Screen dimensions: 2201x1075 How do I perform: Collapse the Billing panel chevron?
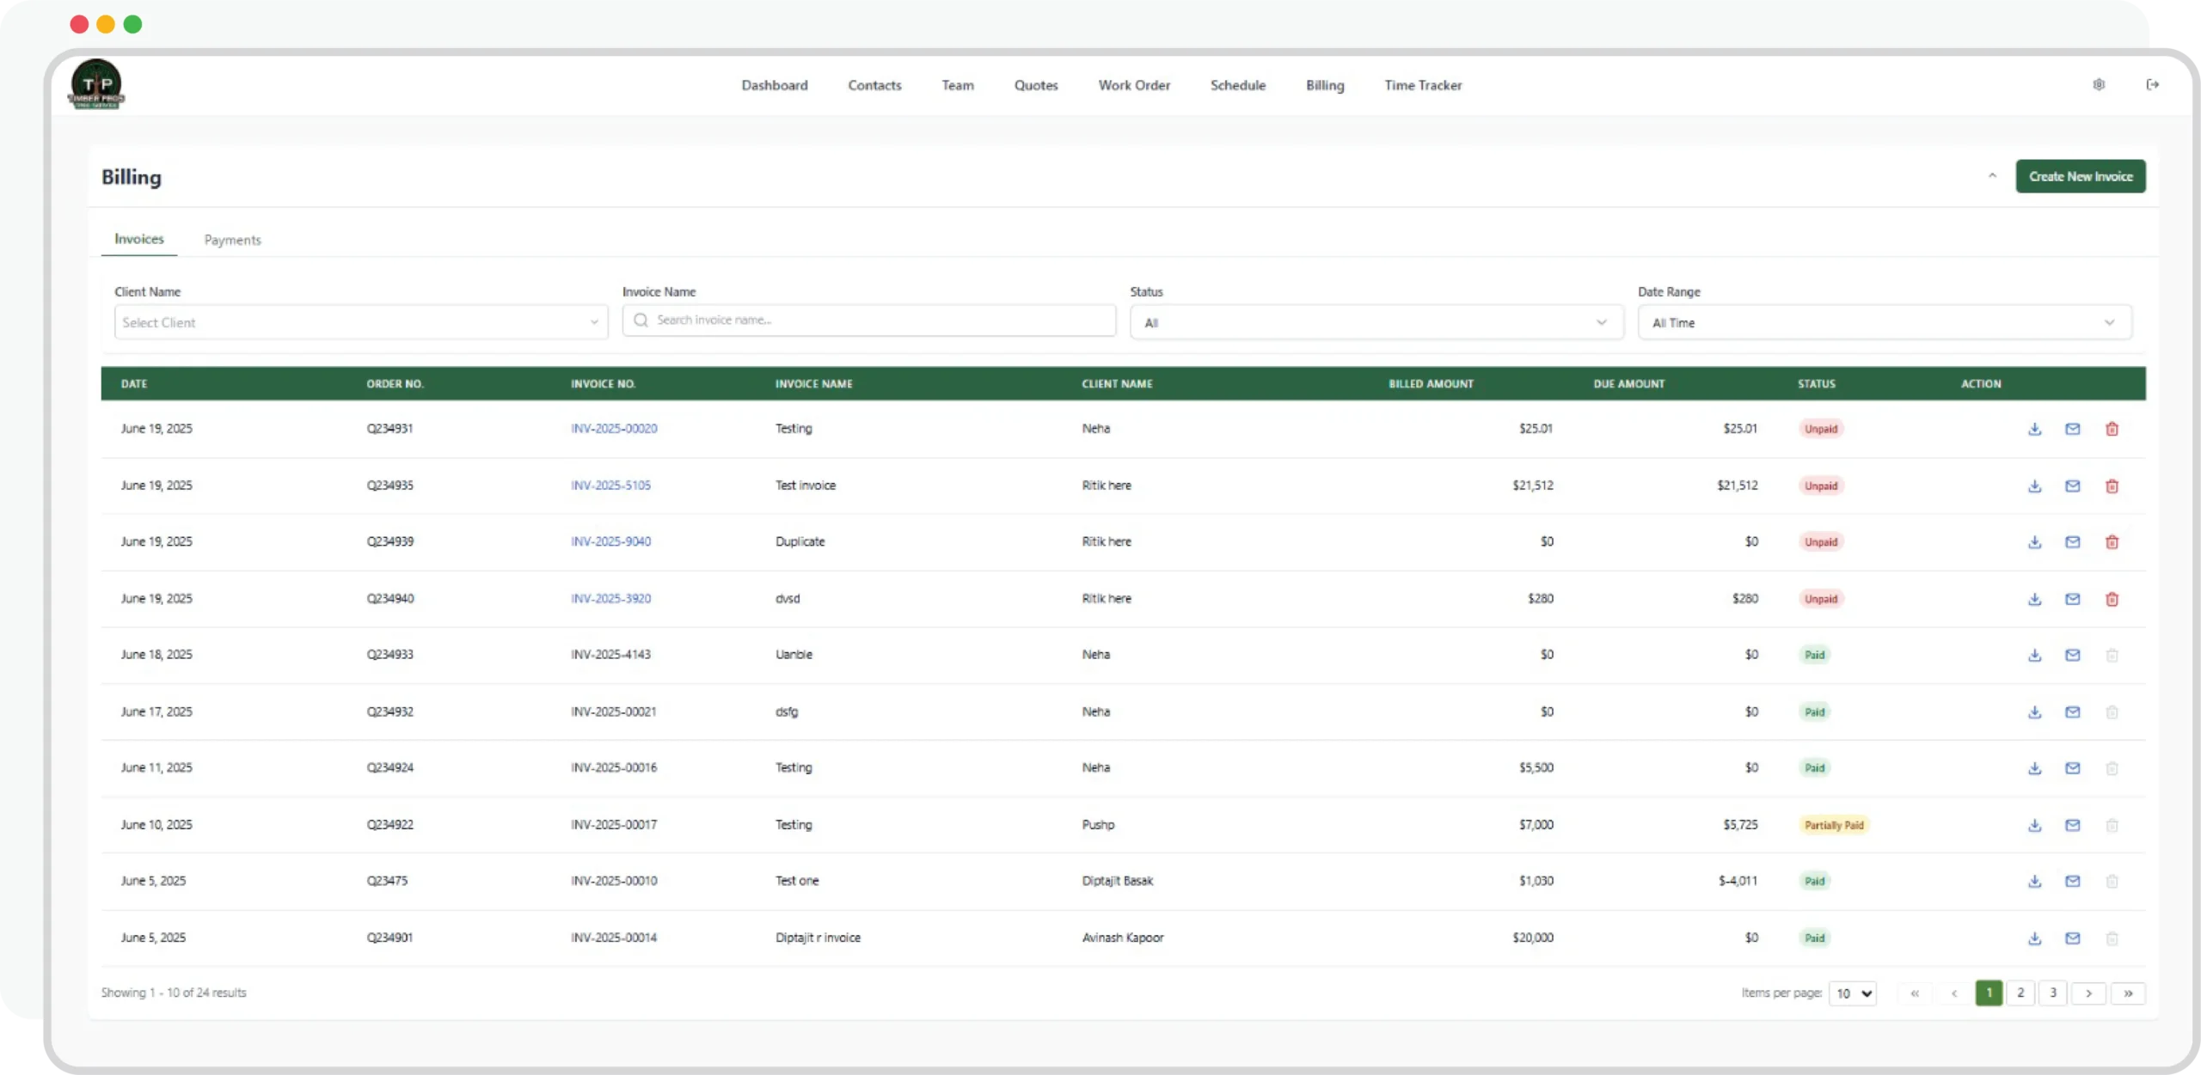(x=1992, y=176)
